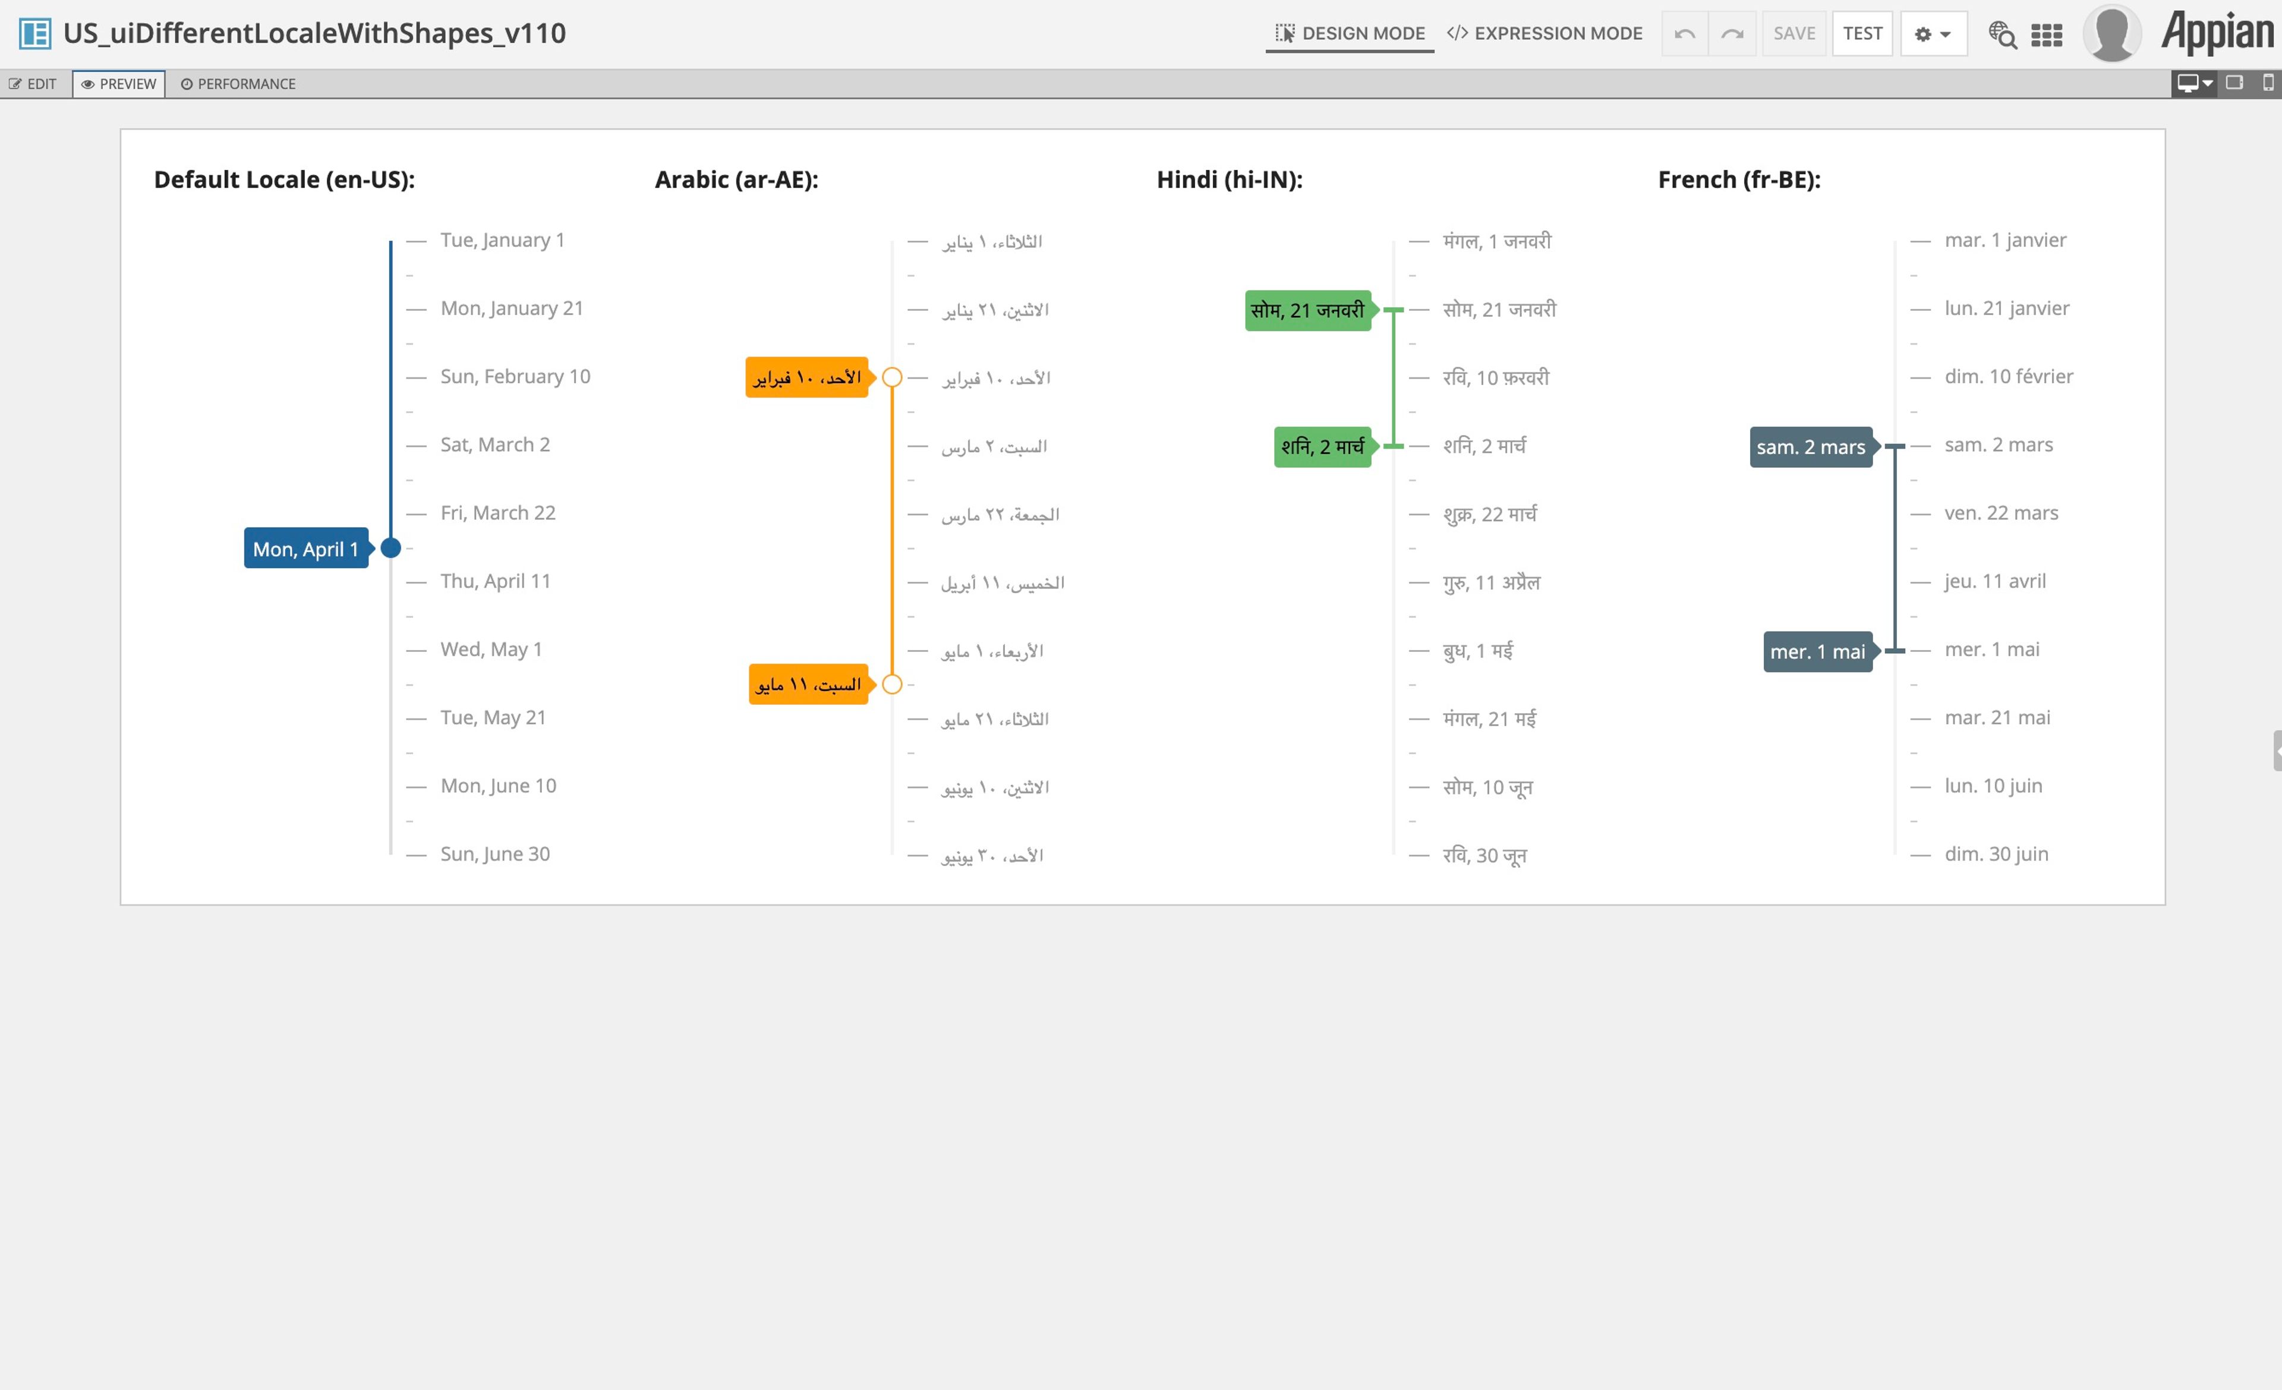2282x1390 pixels.
Task: Click the ven. 22 mars axis label
Action: pyautogui.click(x=2002, y=513)
